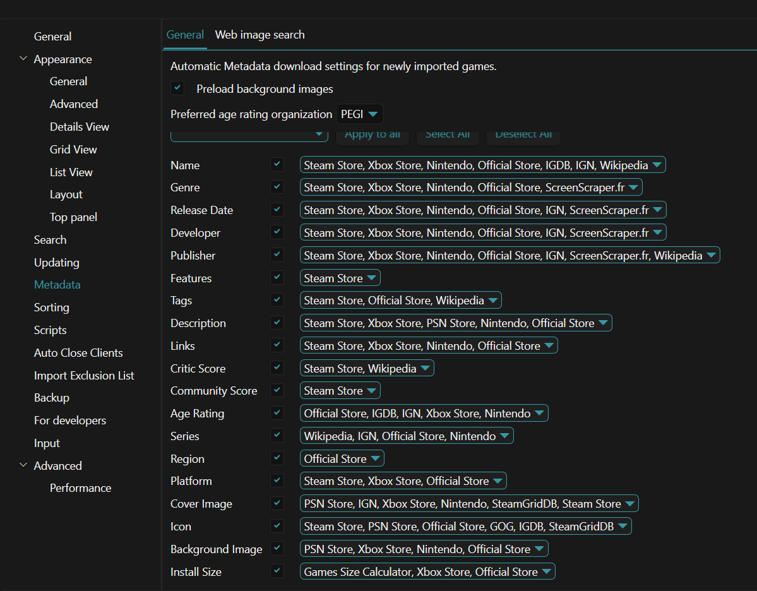
Task: Open the Cover Image sources dropdown
Action: tap(469, 504)
